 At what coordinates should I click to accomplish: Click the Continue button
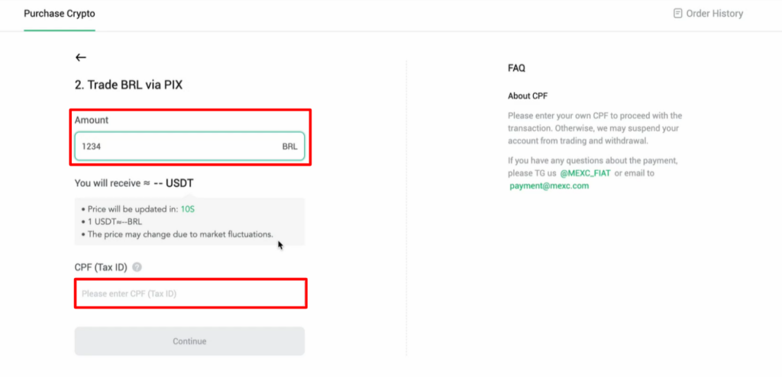click(x=189, y=341)
